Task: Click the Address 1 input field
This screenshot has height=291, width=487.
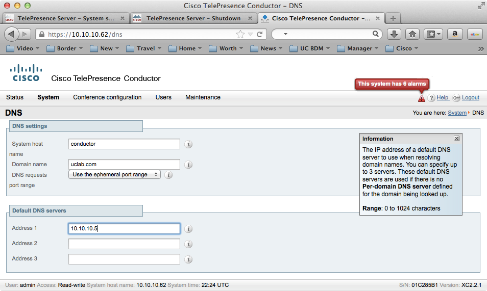Action: pyautogui.click(x=124, y=228)
